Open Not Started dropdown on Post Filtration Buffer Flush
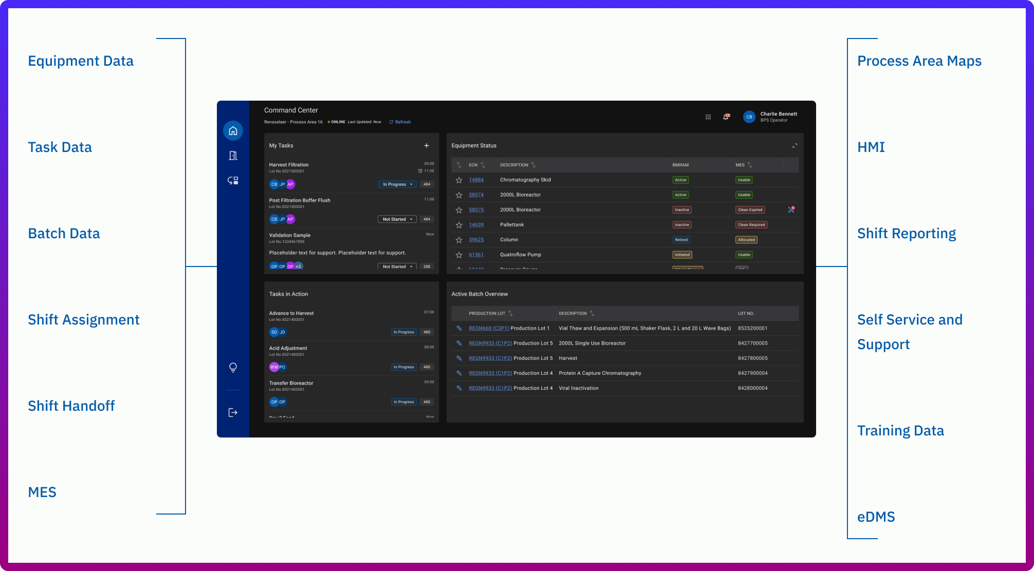 point(397,219)
